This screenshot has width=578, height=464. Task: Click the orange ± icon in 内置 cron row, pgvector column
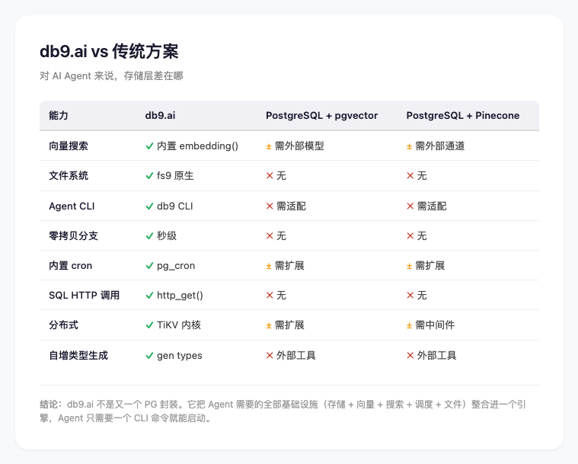[269, 267]
